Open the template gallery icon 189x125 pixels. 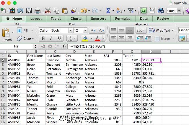point(12,11)
